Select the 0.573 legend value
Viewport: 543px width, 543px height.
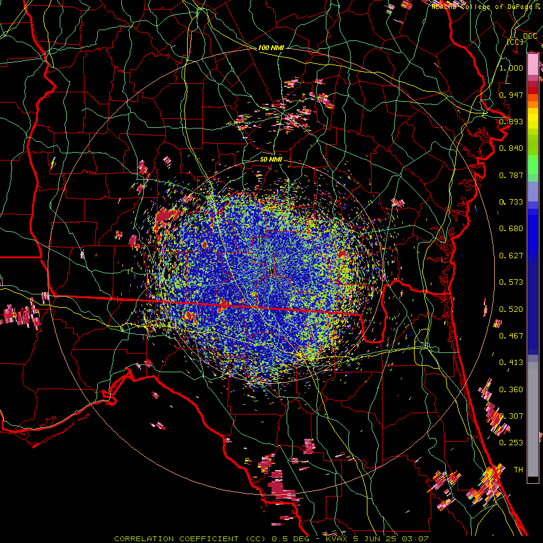[x=511, y=282]
